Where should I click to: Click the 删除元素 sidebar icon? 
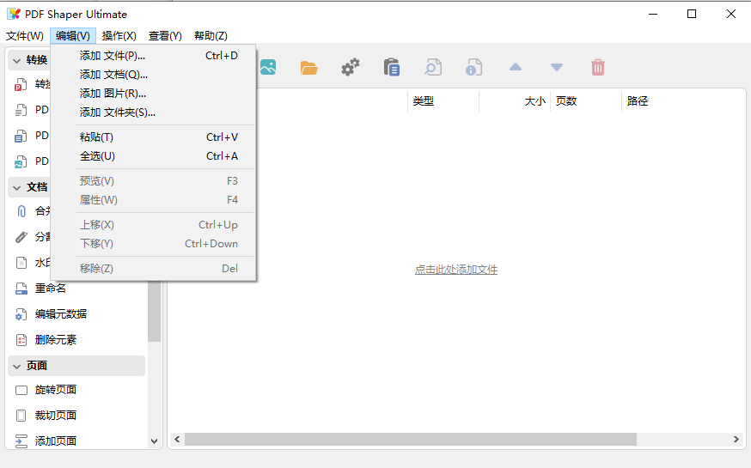pos(21,340)
